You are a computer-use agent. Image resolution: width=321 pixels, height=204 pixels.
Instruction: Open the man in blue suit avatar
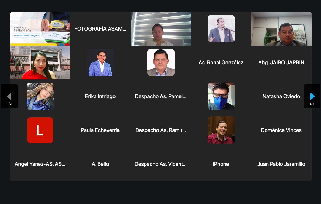click(x=100, y=63)
